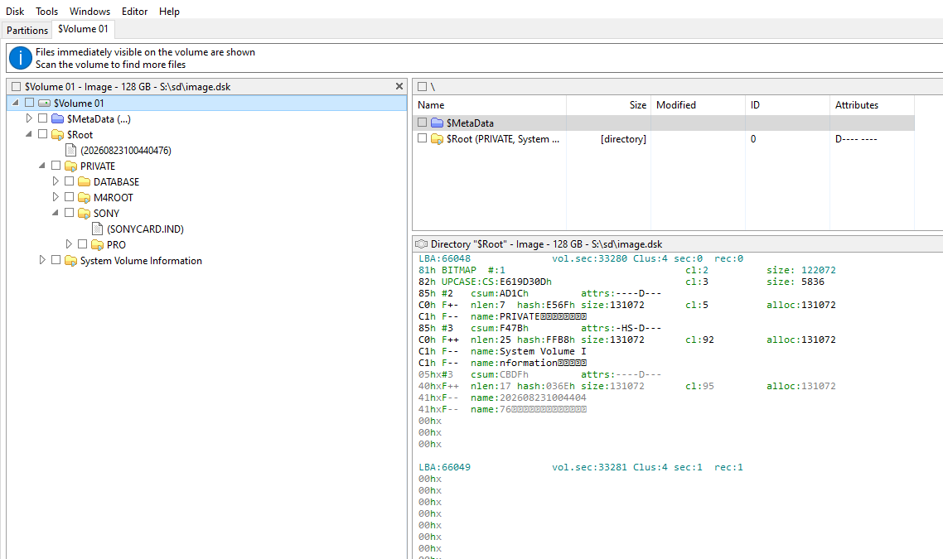The image size is (943, 559).
Task: Expand the PRO folder node
Action: tap(69, 244)
